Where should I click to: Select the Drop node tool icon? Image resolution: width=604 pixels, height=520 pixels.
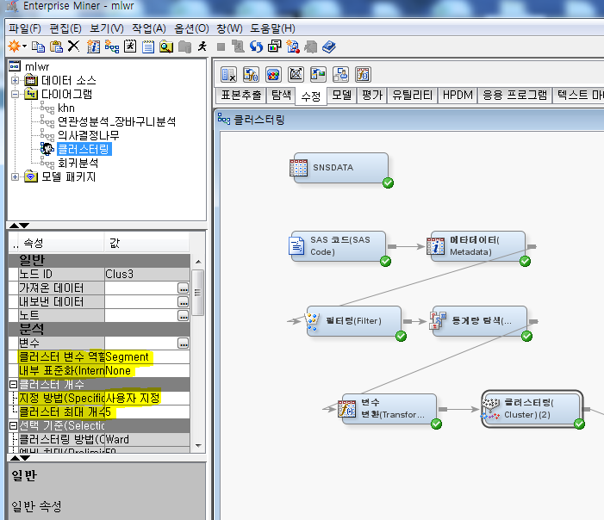click(228, 74)
